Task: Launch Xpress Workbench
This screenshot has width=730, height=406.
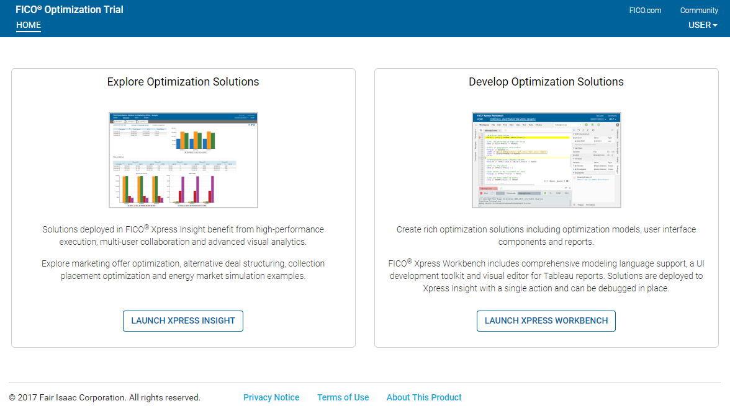Action: pyautogui.click(x=546, y=321)
